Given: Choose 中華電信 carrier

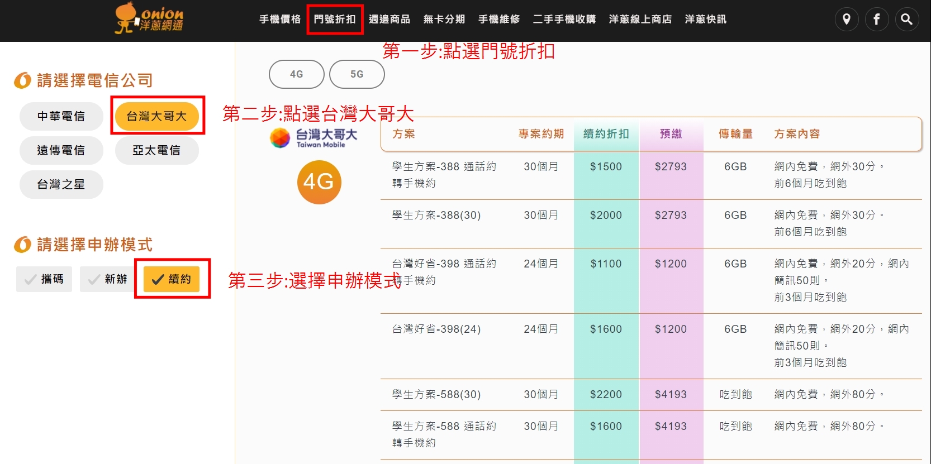Looking at the screenshot, I should click(61, 116).
